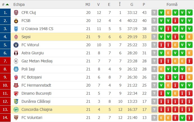This screenshot has height=122, width=194.
Task: Open the Gaz Metan Mediaș team link
Action: click(37, 61)
